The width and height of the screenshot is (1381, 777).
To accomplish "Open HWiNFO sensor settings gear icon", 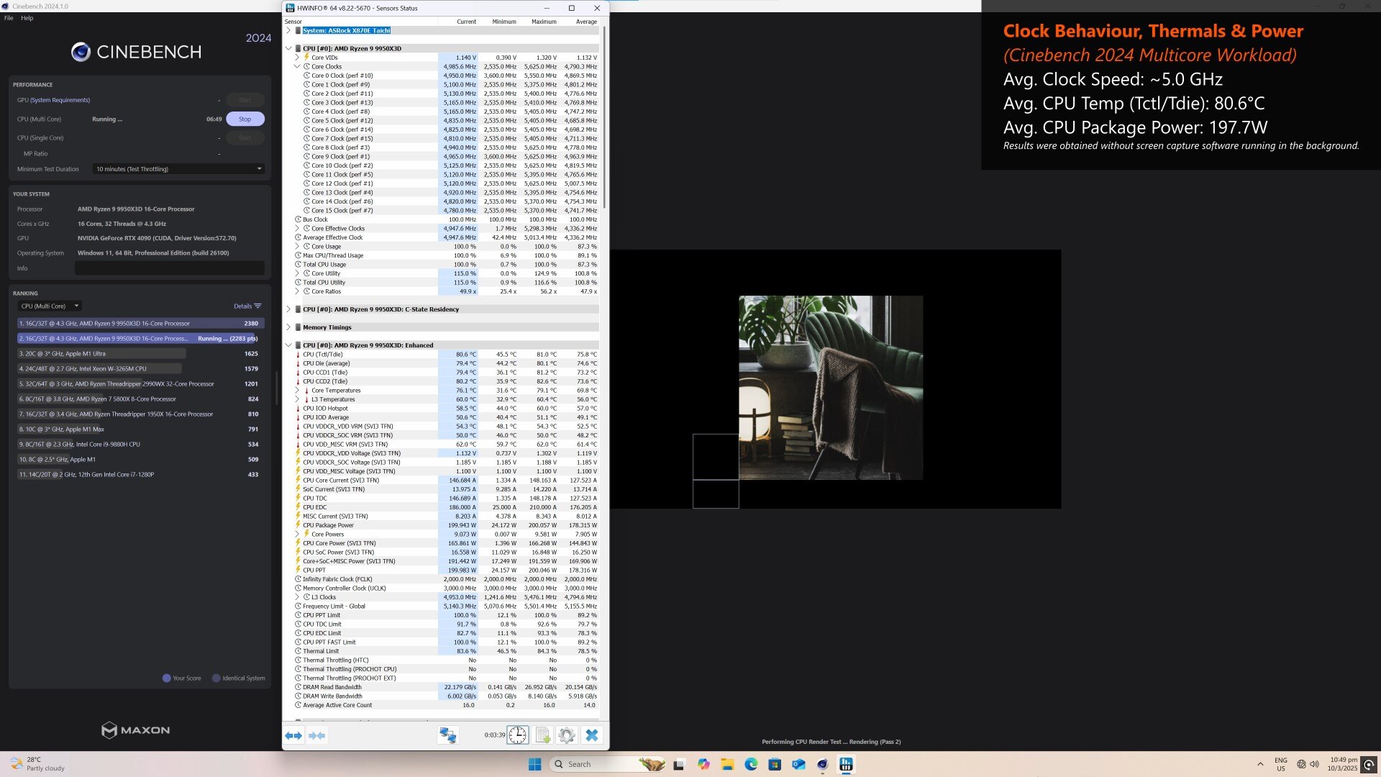I will click(567, 735).
